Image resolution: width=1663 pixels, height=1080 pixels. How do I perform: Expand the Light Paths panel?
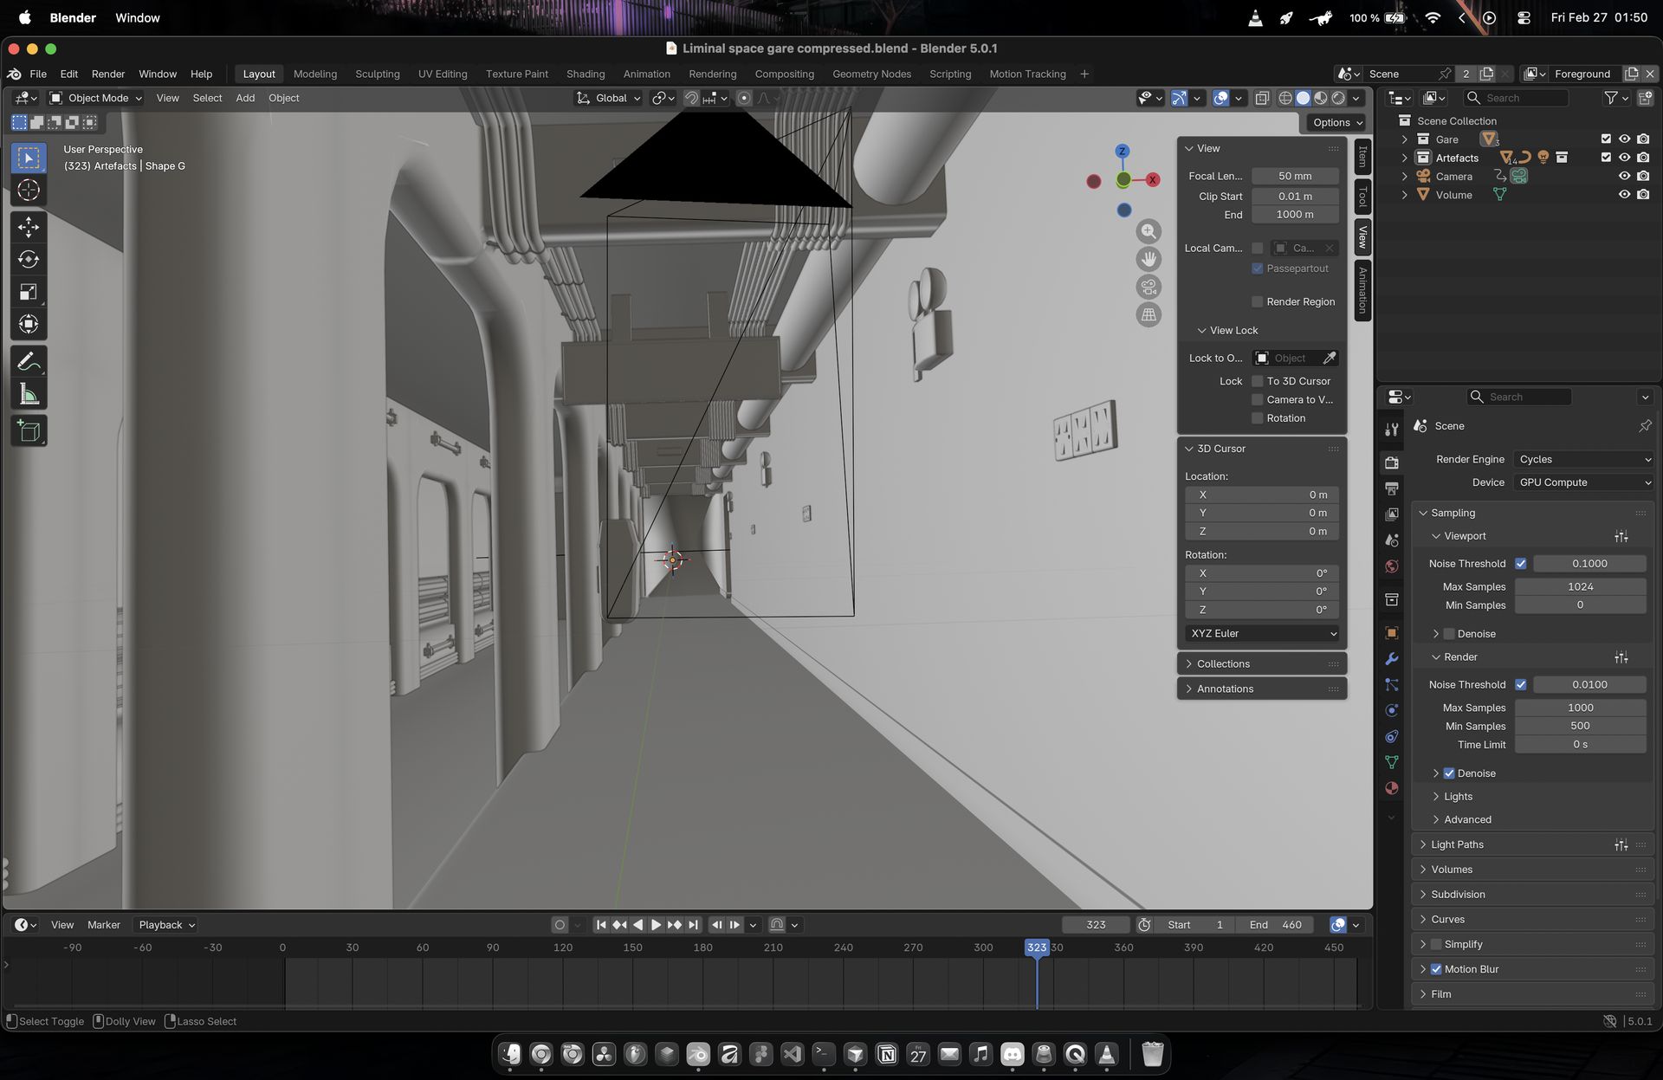click(x=1457, y=844)
